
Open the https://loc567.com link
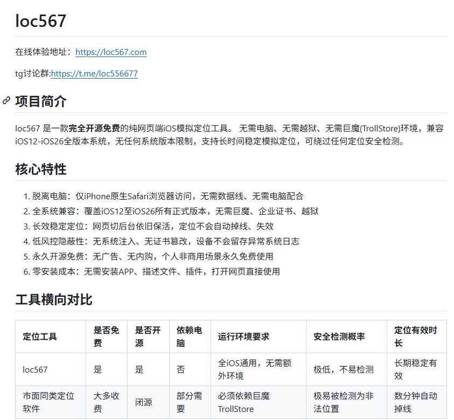(x=111, y=52)
